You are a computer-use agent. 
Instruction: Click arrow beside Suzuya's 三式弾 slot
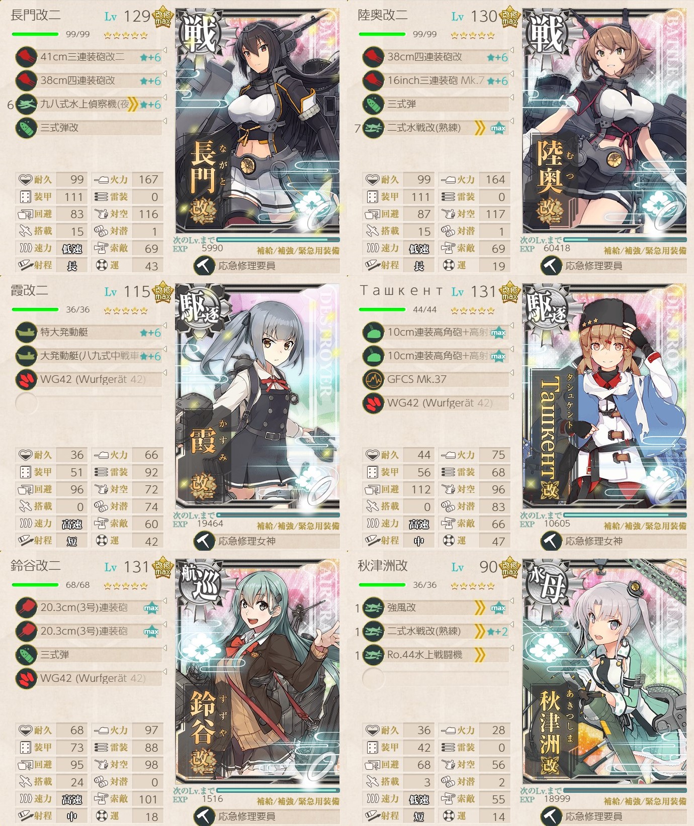click(164, 648)
